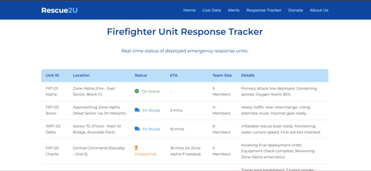The width and height of the screenshot is (371, 171).
Task: Click the '3 mins' ETA value
Action: click(176, 110)
